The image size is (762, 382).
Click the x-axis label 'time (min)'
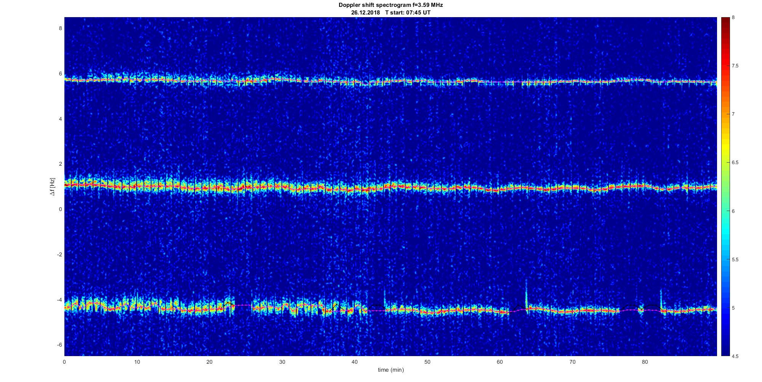pos(391,370)
